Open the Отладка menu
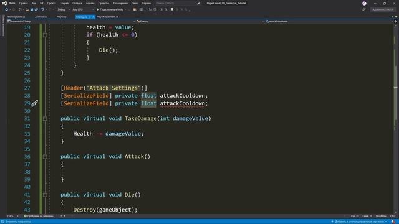399x224 pixels. tap(77, 3)
